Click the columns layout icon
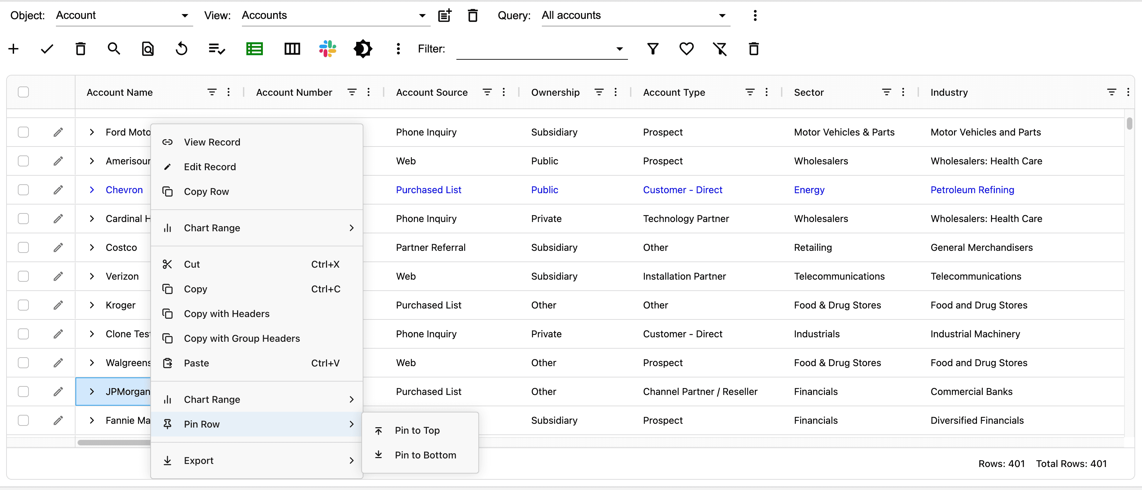The height and width of the screenshot is (490, 1142). pyautogui.click(x=292, y=49)
